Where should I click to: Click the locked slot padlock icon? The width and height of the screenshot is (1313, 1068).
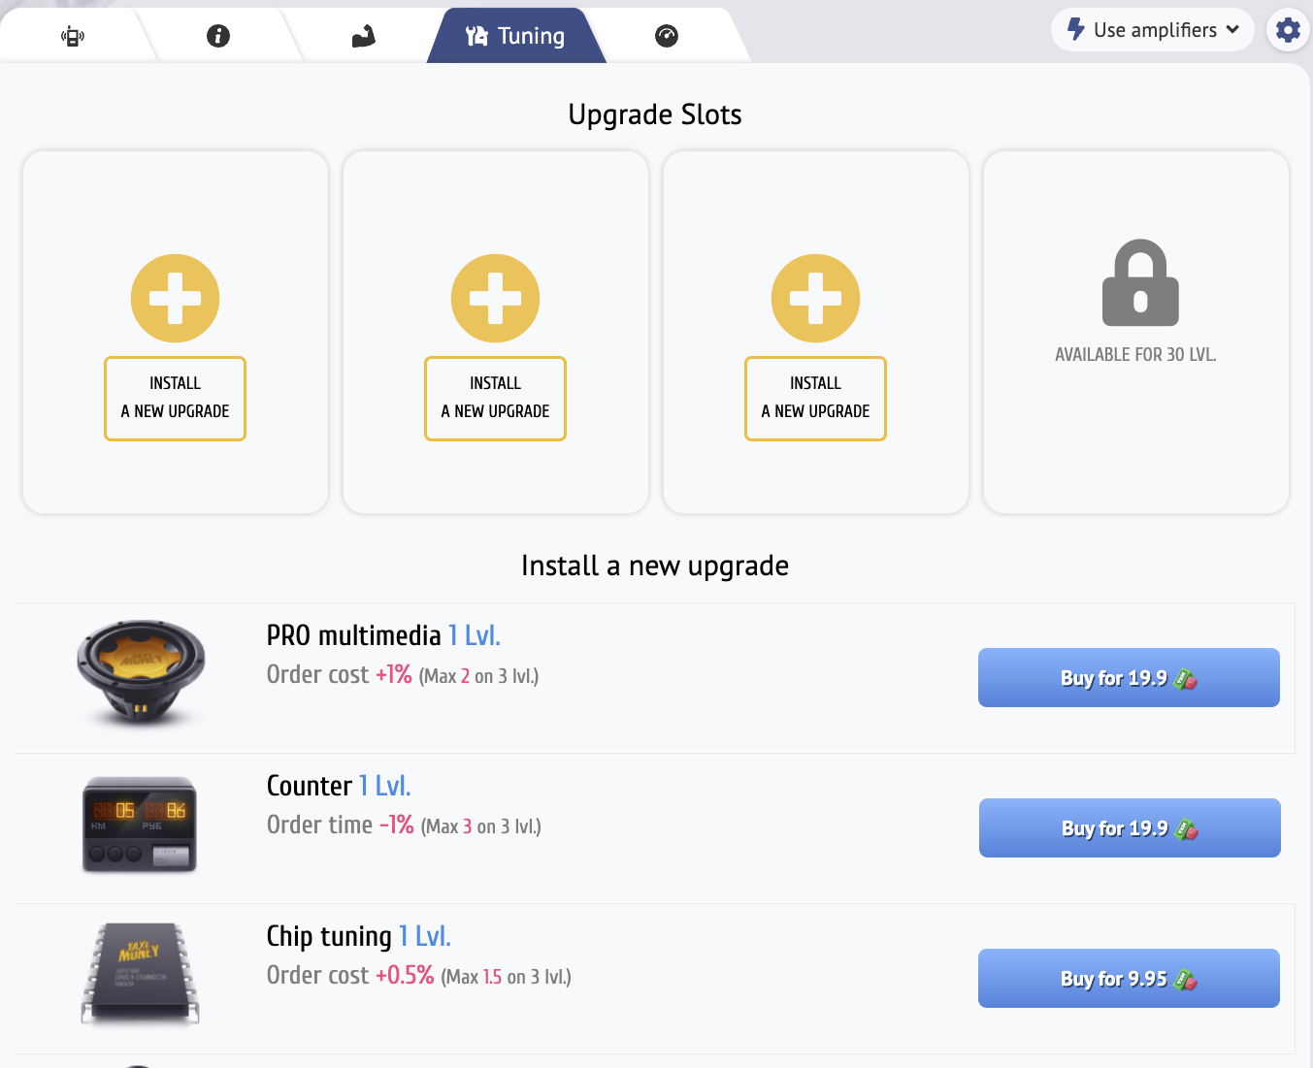pos(1140,283)
